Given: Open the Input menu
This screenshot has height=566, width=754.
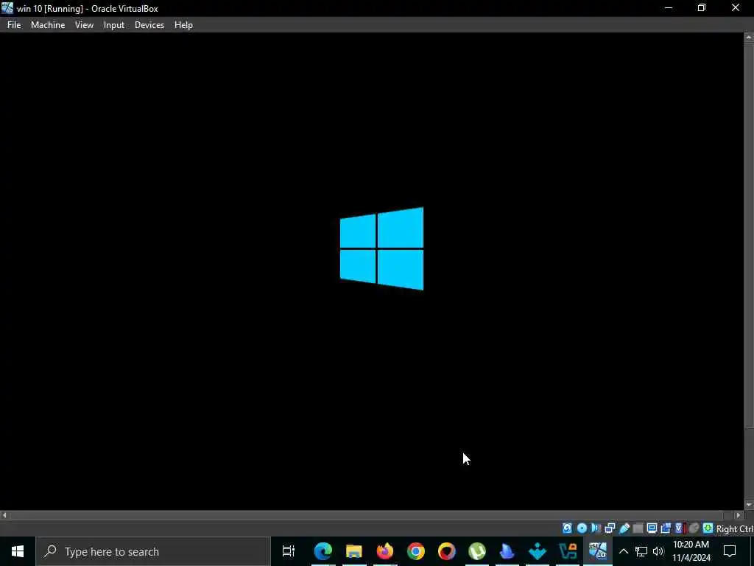Looking at the screenshot, I should [x=114, y=25].
